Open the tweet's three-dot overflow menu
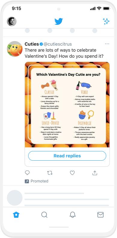The image size is (117, 238). point(107,44)
